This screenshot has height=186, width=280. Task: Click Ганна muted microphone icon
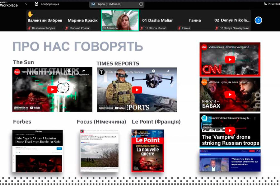pyautogui.click(x=180, y=28)
